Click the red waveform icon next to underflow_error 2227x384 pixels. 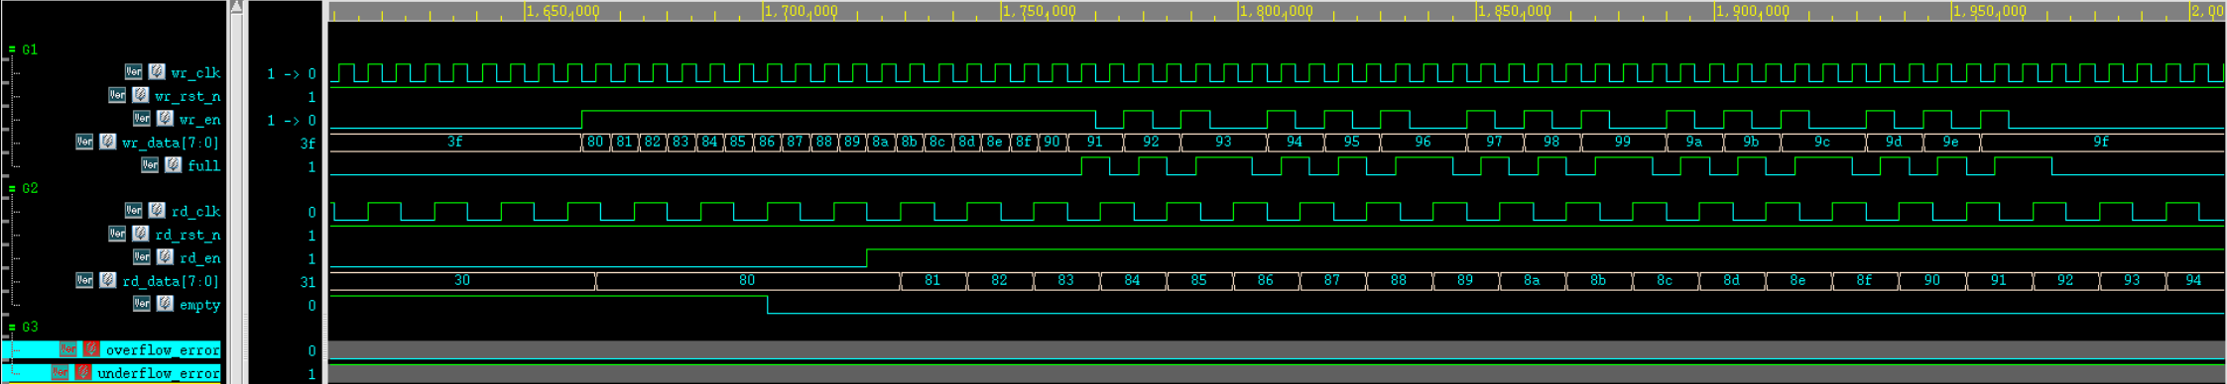[83, 372]
